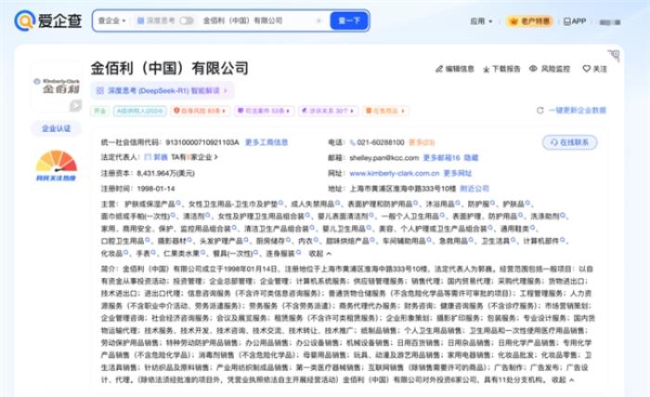
Task: Click the 老户特惠 crown badge
Action: coord(530,21)
